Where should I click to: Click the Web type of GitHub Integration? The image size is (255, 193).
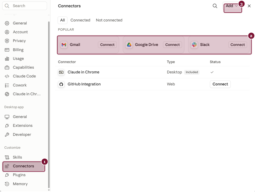pyautogui.click(x=171, y=84)
